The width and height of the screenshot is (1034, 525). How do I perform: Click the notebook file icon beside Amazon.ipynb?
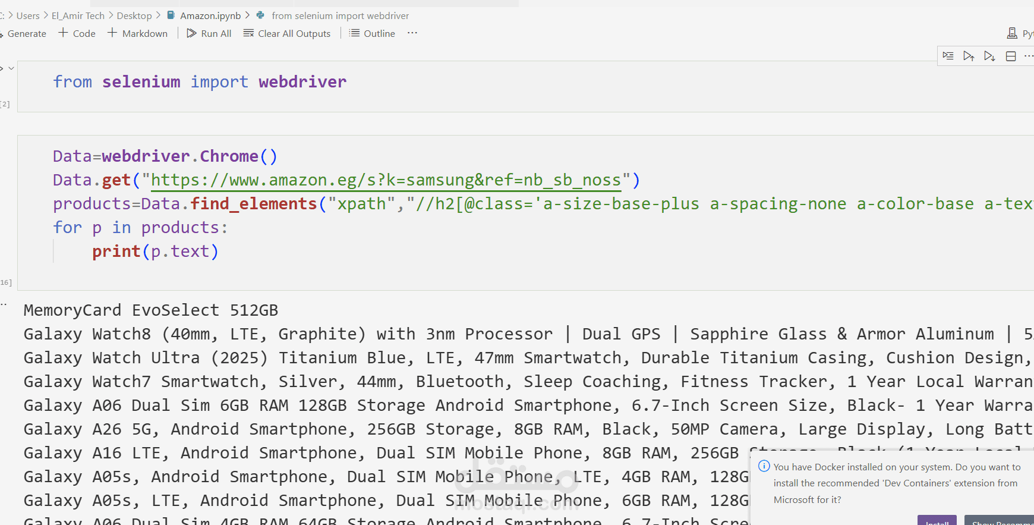click(x=171, y=15)
